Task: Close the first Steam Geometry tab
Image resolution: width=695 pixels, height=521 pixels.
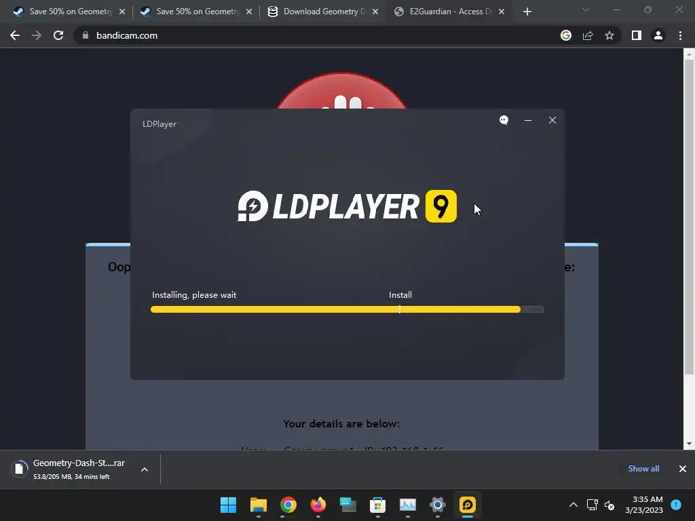Action: pyautogui.click(x=122, y=12)
